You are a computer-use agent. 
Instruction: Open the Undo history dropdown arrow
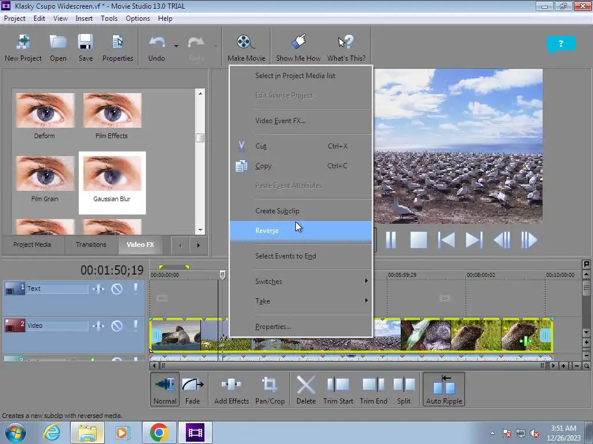coord(176,46)
